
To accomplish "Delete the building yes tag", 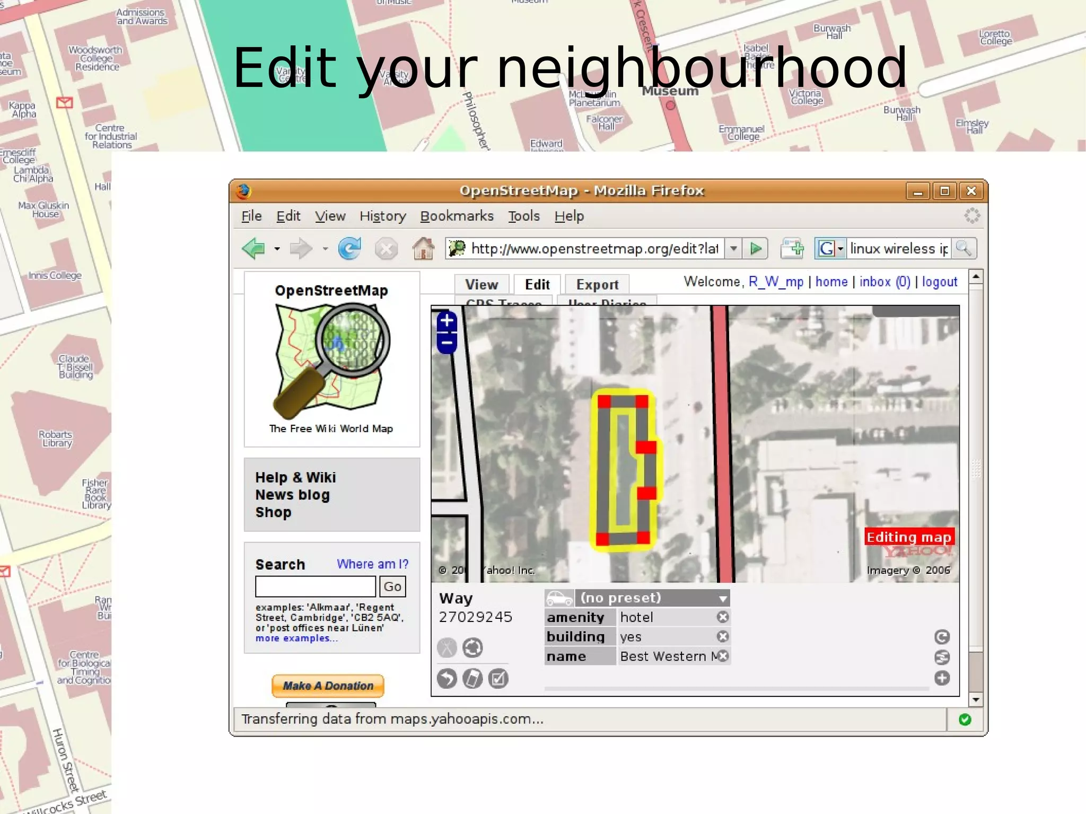I will click(723, 636).
